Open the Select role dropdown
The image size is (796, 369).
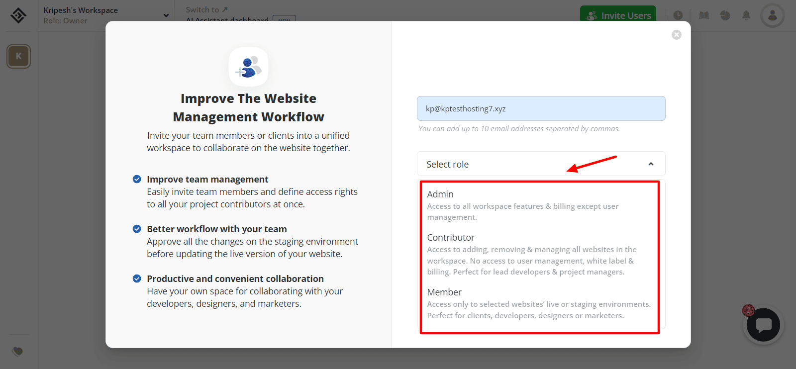541,164
